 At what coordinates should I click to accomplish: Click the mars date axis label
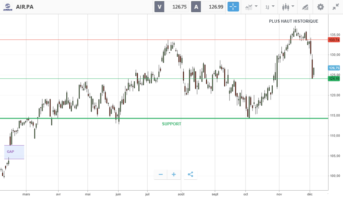click(26, 194)
